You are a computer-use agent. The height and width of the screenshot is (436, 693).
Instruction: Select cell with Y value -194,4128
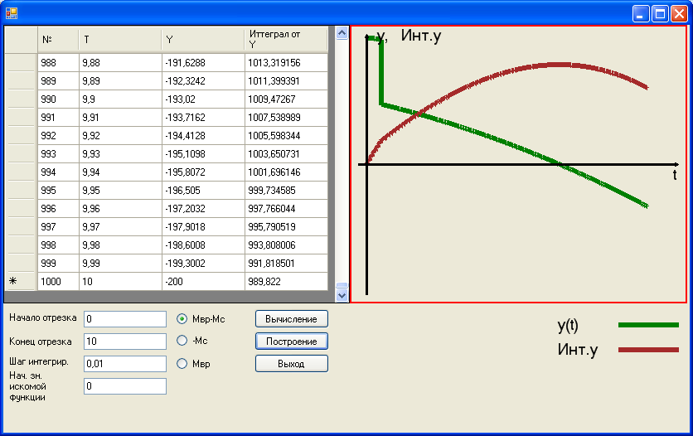[203, 136]
